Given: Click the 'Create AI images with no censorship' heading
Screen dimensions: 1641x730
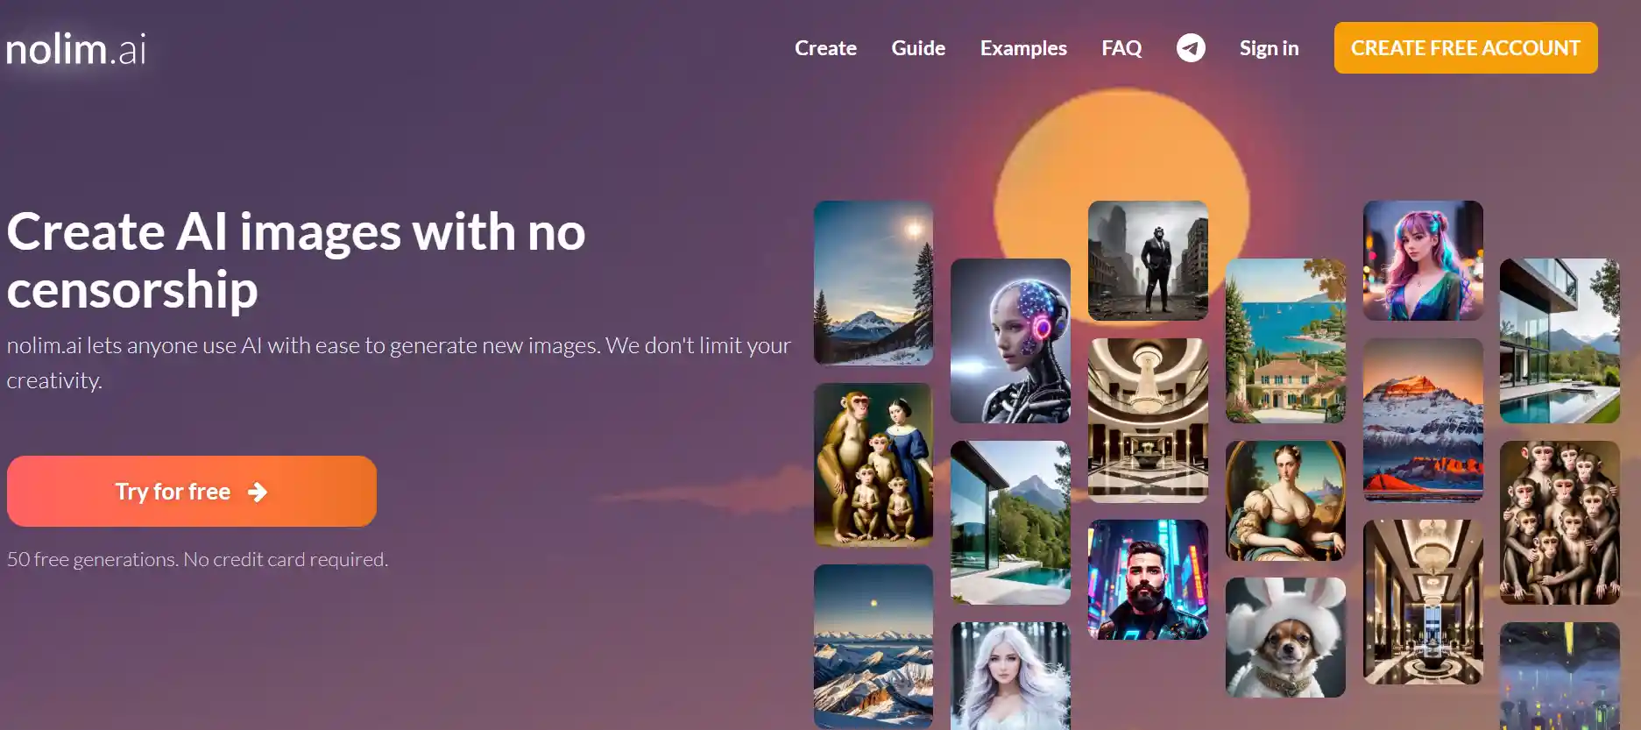Looking at the screenshot, I should pos(296,260).
